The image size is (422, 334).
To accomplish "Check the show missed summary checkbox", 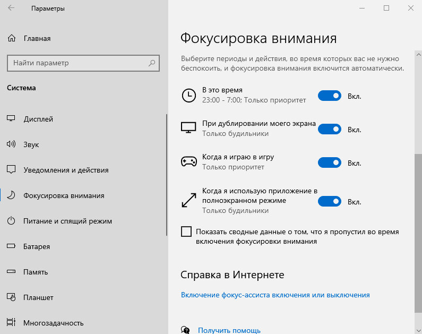I will click(x=186, y=232).
